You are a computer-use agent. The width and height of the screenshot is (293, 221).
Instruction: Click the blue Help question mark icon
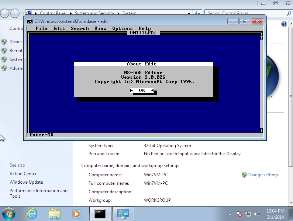coord(284,24)
